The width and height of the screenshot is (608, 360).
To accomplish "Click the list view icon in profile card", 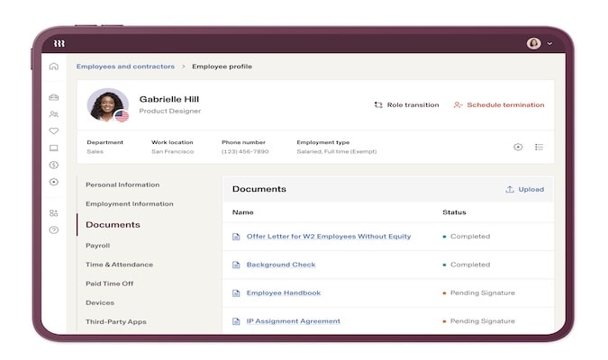I will [540, 147].
